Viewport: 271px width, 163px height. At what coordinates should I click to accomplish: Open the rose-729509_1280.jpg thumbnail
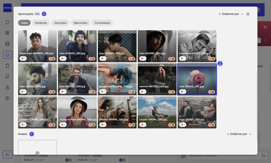[197, 77]
